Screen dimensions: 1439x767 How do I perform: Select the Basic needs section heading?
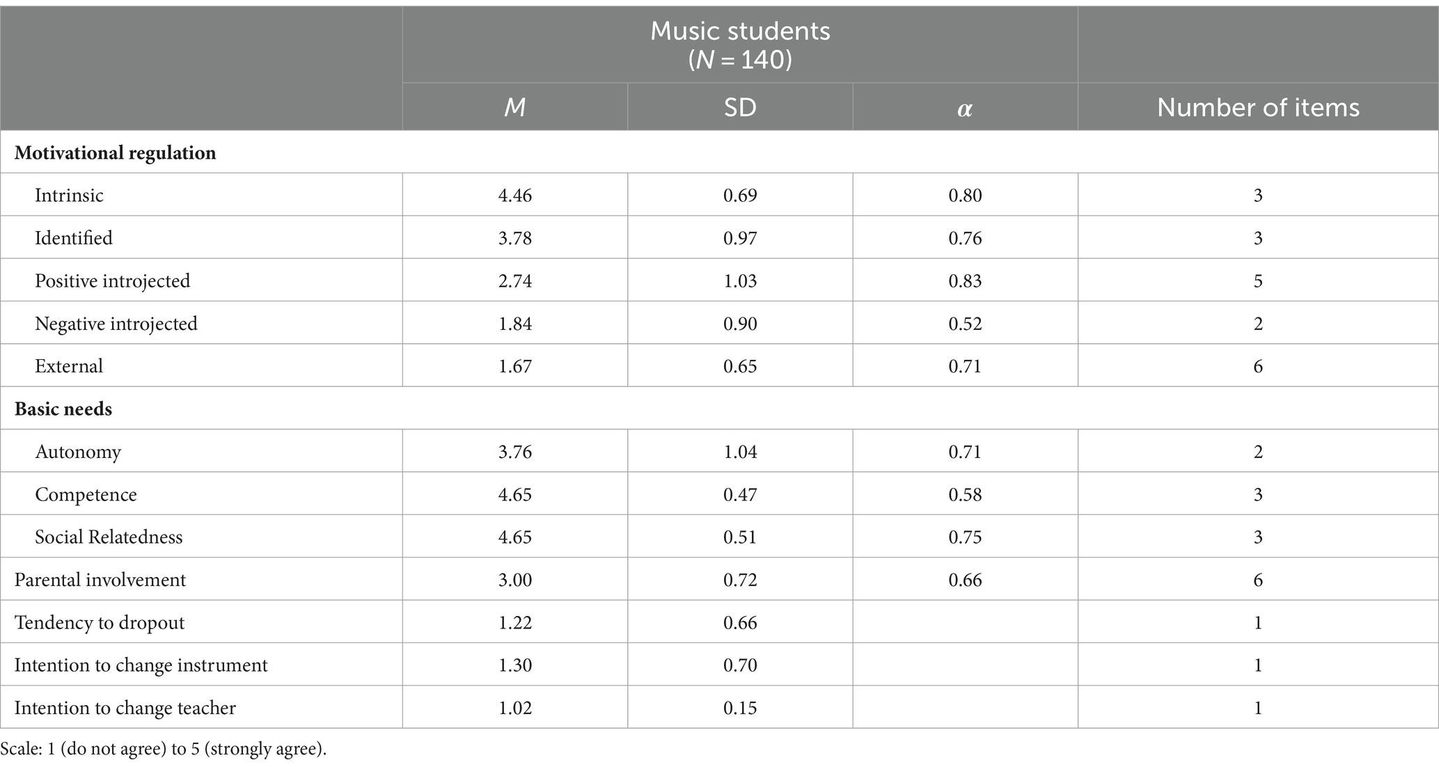(63, 409)
